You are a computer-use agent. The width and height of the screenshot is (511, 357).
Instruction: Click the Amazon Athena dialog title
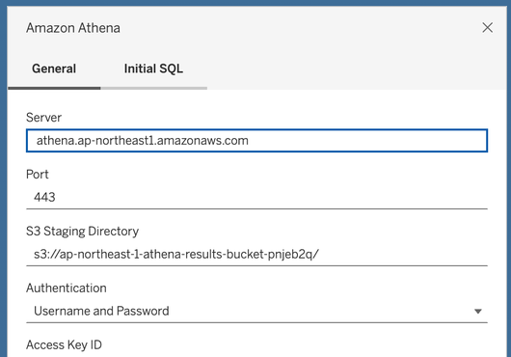coord(73,28)
